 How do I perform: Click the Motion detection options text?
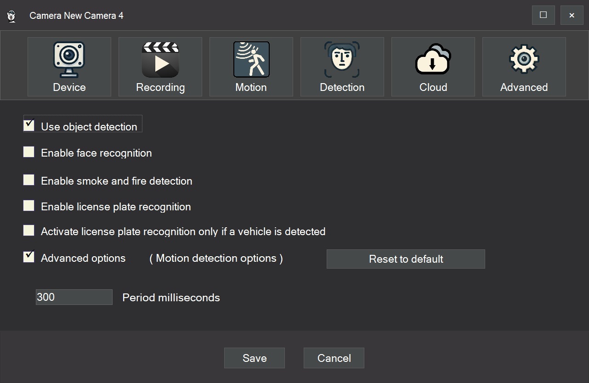[216, 258]
